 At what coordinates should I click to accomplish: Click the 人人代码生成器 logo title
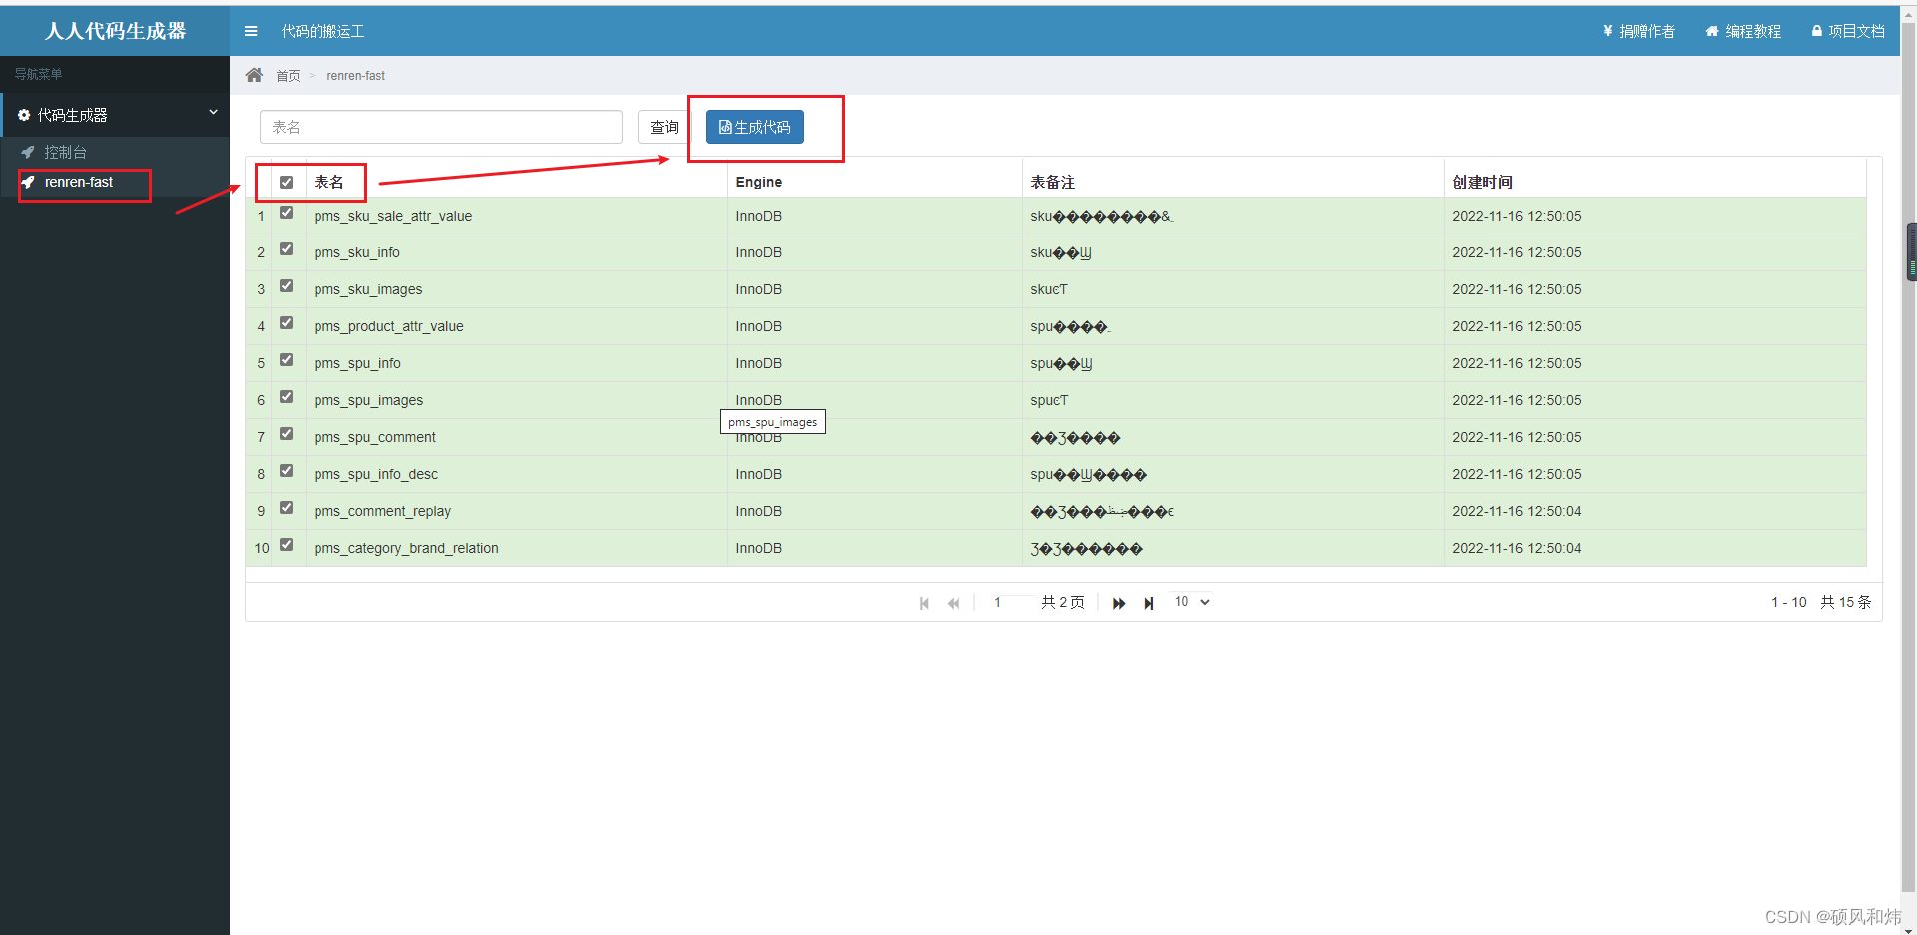(115, 31)
